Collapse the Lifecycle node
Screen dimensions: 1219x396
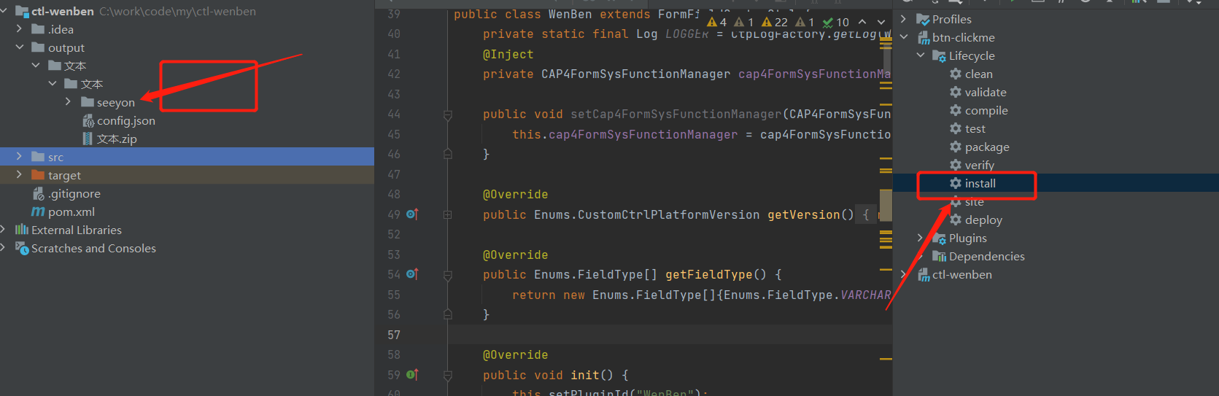tap(921, 55)
